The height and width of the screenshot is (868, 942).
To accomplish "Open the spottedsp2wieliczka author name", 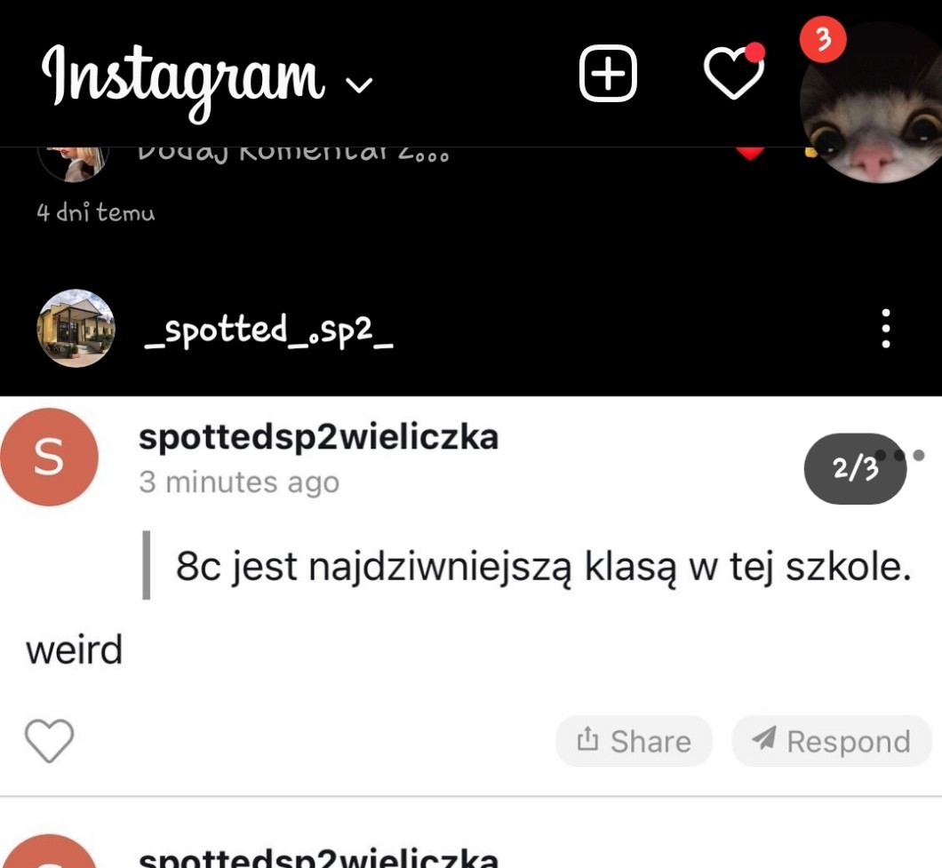I will pyautogui.click(x=318, y=437).
